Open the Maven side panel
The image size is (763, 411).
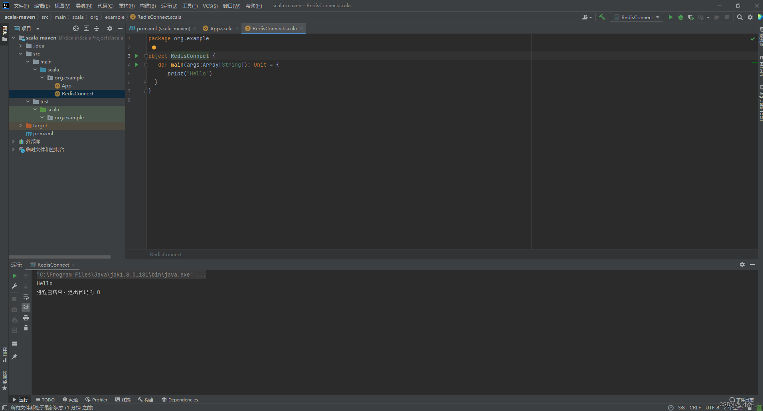(x=761, y=66)
